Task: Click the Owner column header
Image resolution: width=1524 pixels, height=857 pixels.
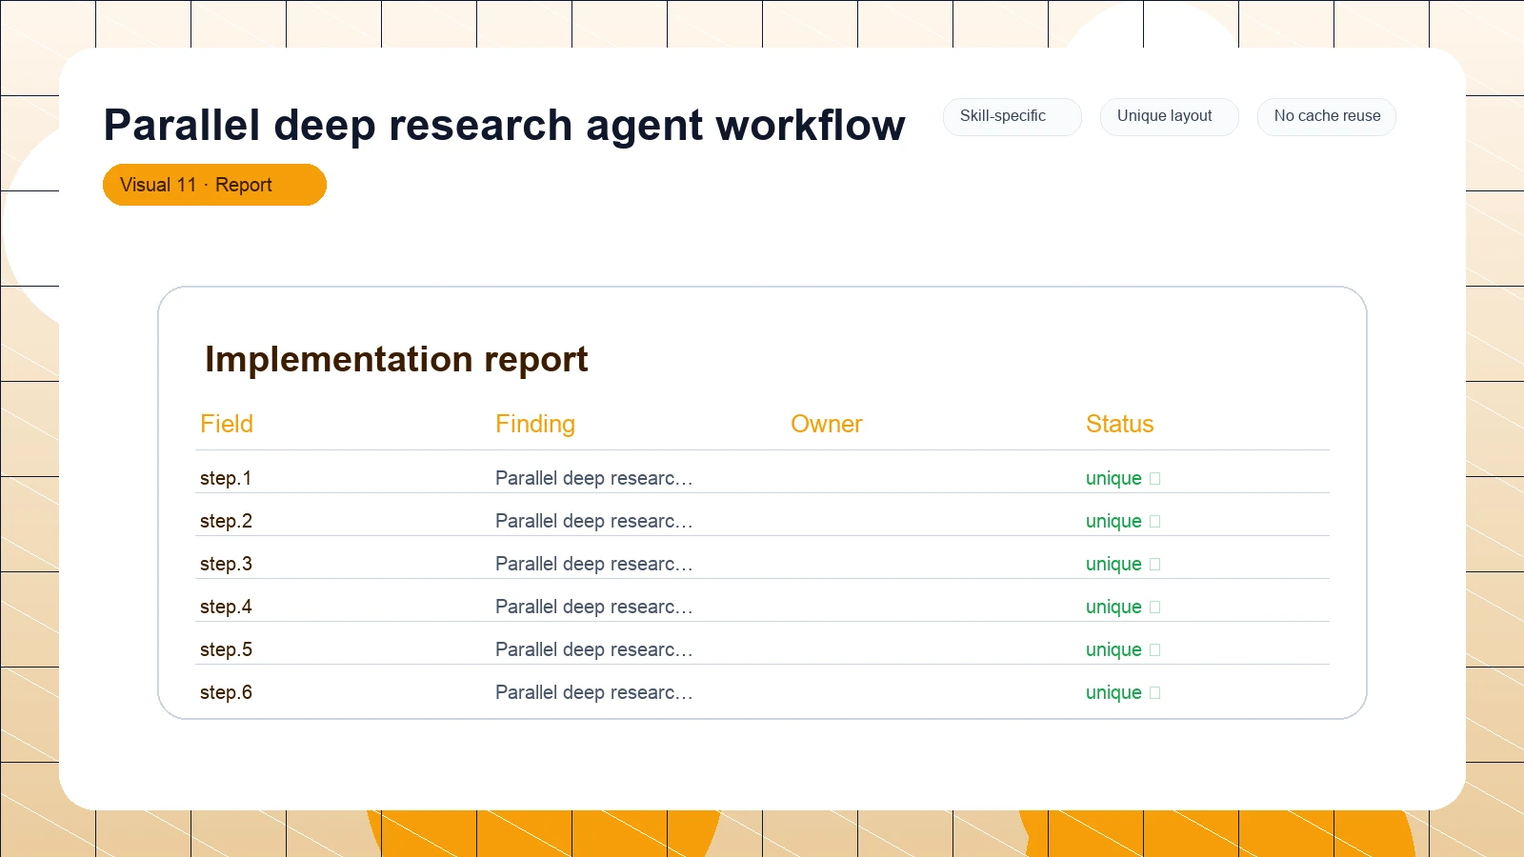Action: click(827, 424)
